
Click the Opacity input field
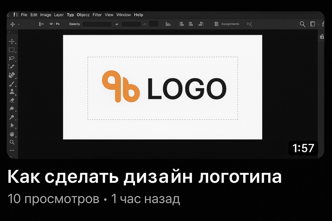(x=97, y=24)
